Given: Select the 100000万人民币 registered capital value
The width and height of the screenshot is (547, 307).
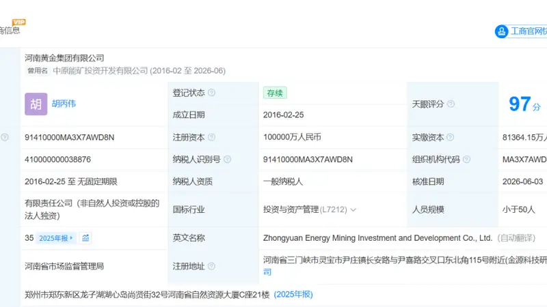Looking at the screenshot, I should pyautogui.click(x=292, y=137).
